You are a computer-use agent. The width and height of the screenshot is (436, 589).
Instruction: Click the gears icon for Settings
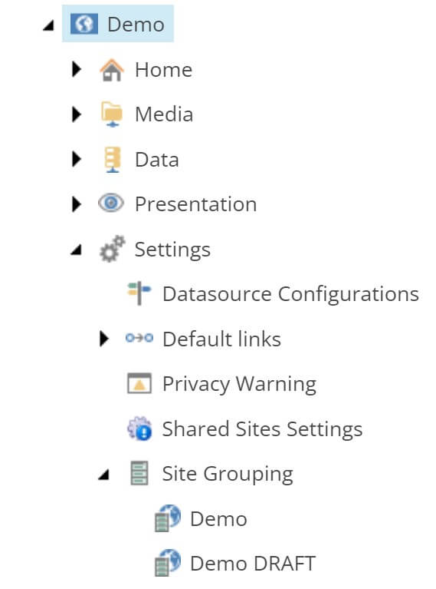click(x=112, y=249)
